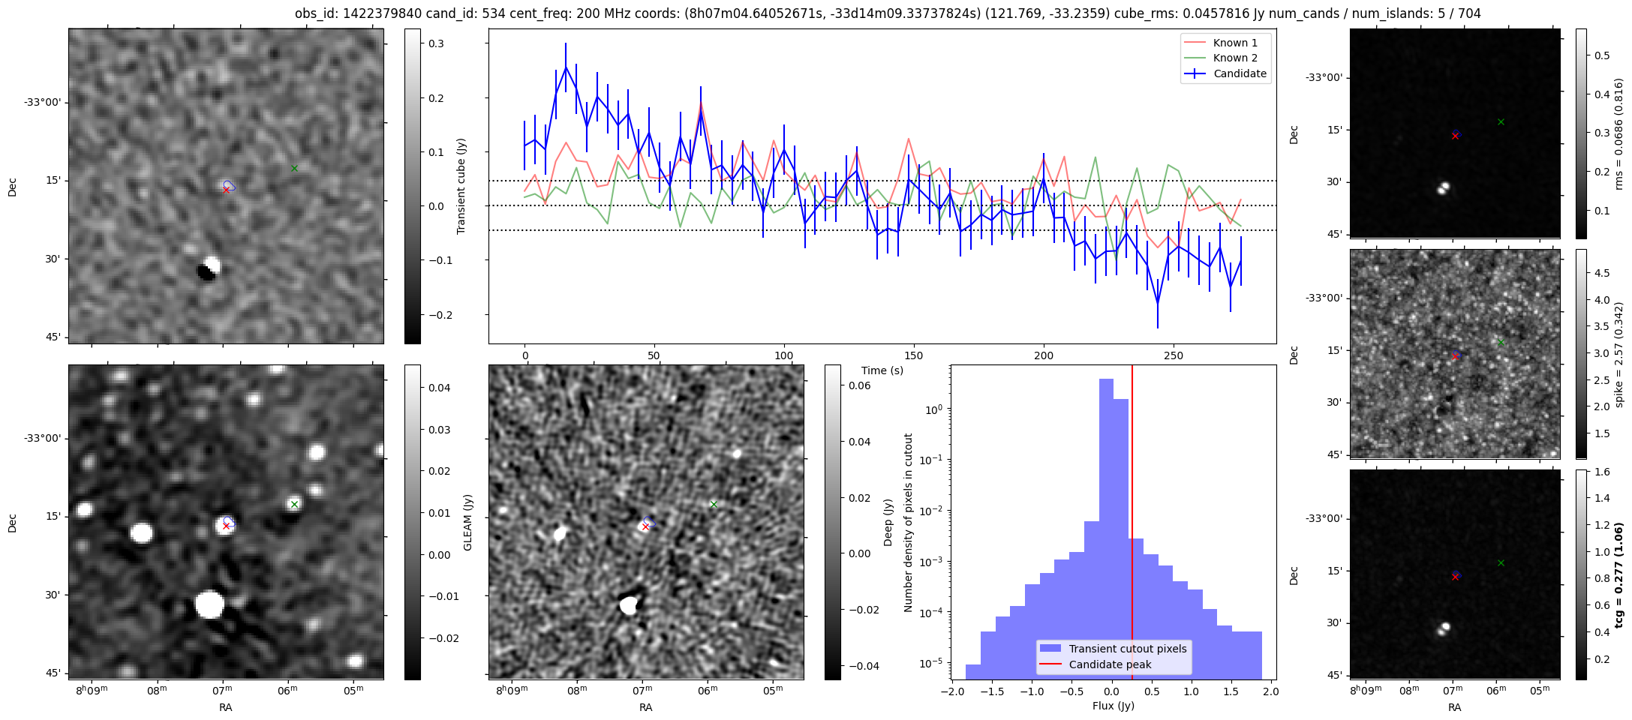Click the green X marker in tcg map
Image resolution: width=1632 pixels, height=720 pixels.
tap(1501, 562)
